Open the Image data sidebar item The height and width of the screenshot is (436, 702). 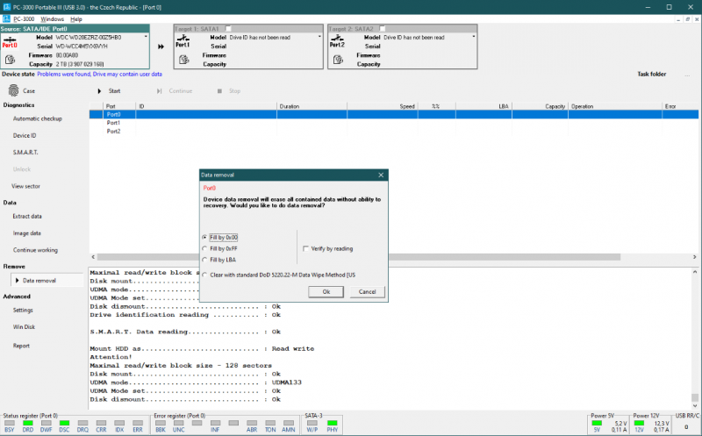coord(27,233)
